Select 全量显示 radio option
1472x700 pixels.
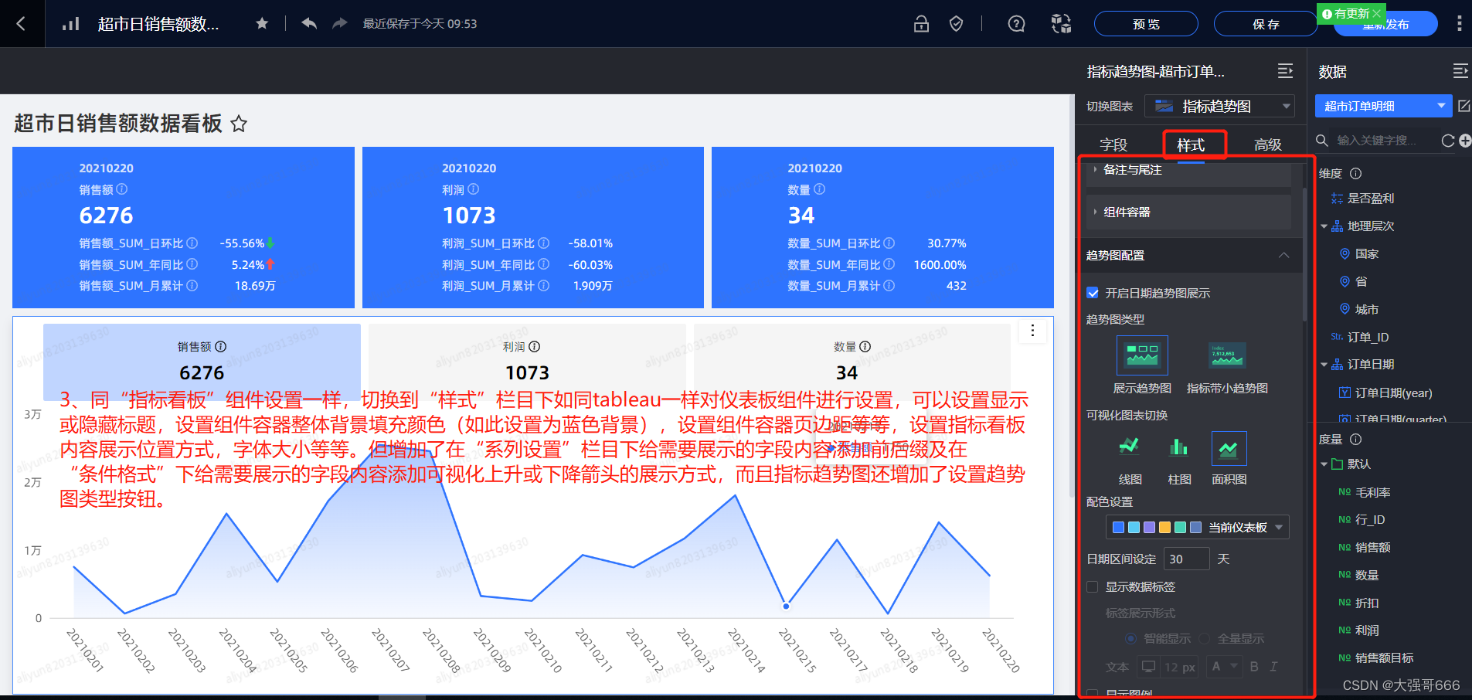point(1204,639)
